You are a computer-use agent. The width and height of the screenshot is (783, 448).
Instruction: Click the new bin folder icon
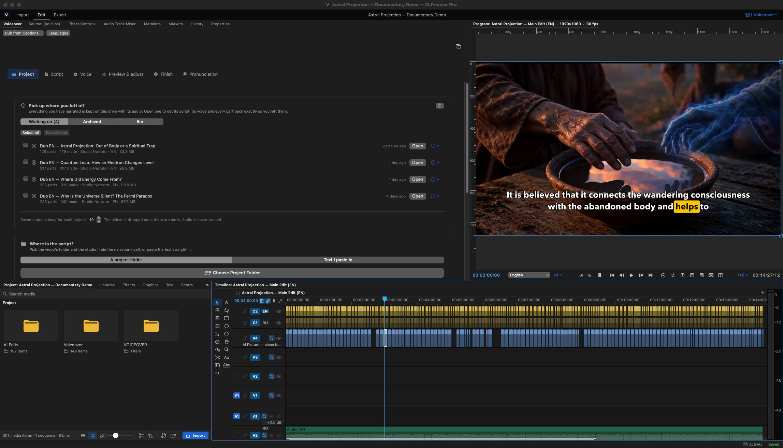(x=173, y=436)
